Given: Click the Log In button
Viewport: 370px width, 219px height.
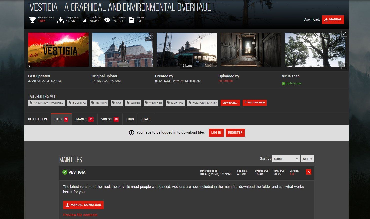Looking at the screenshot, I should (x=216, y=133).
